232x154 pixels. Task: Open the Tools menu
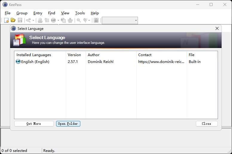point(80,13)
